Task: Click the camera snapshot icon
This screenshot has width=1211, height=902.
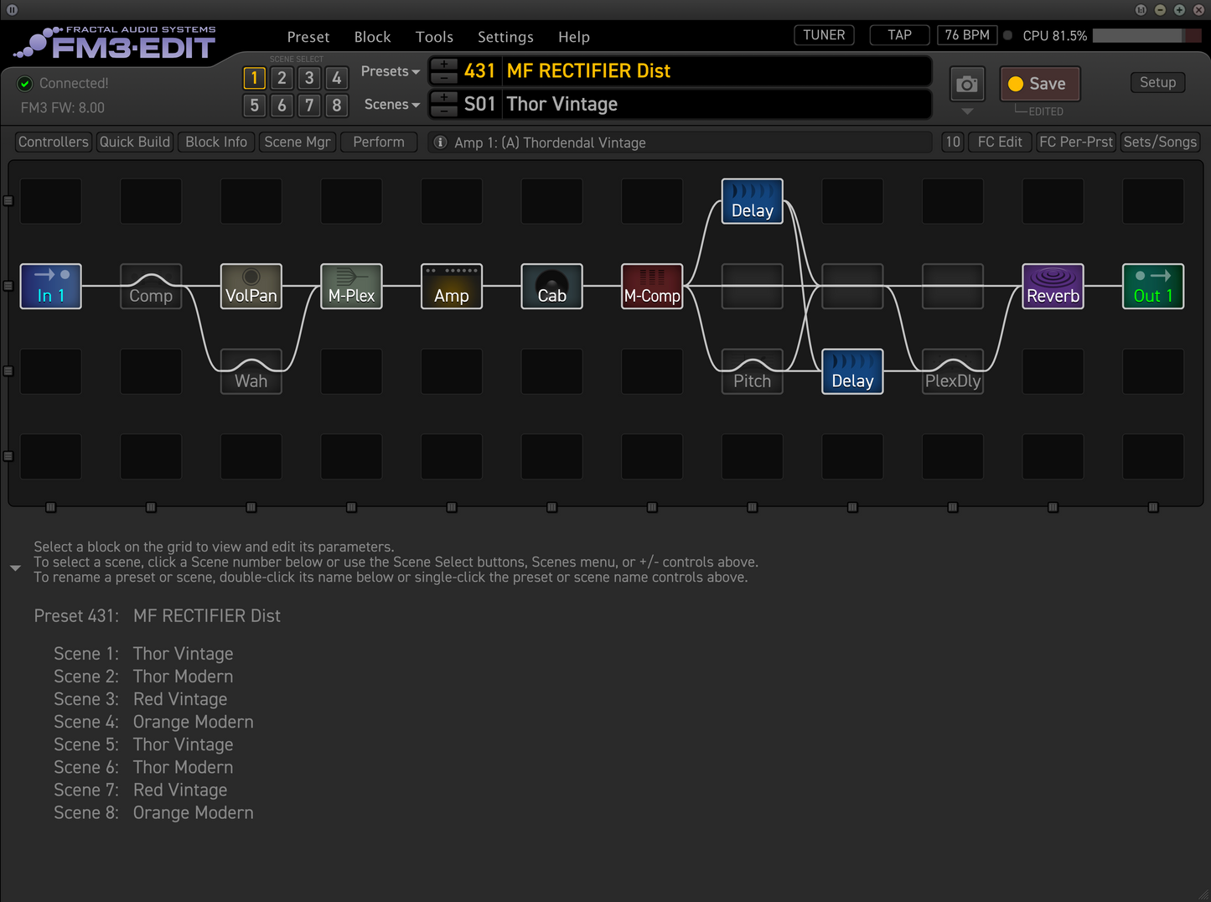Action: coord(967,84)
